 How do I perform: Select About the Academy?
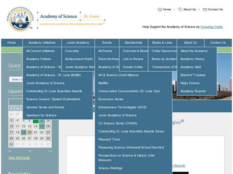pos(194,51)
